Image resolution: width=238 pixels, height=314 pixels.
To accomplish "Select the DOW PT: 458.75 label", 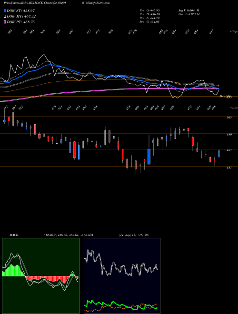I will click(x=21, y=22).
